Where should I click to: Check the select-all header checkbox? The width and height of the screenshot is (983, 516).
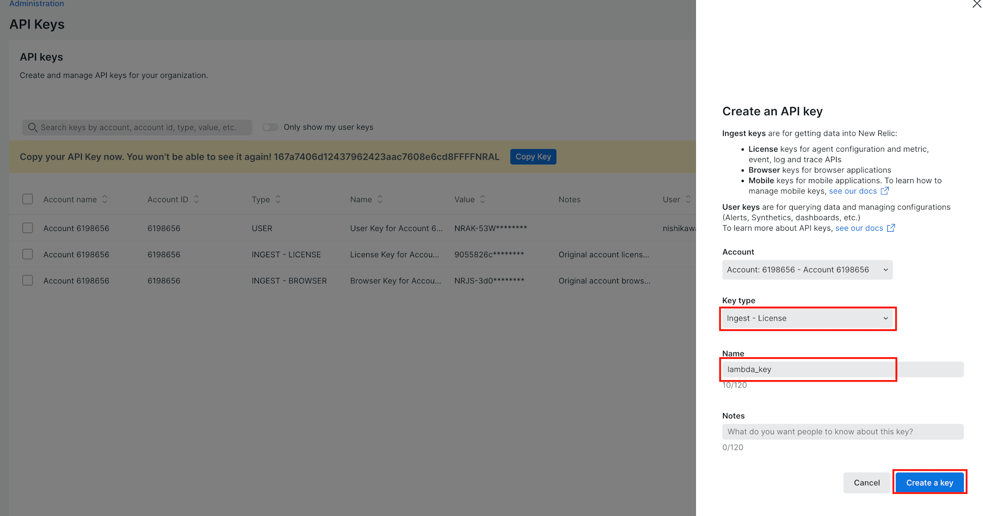point(28,199)
